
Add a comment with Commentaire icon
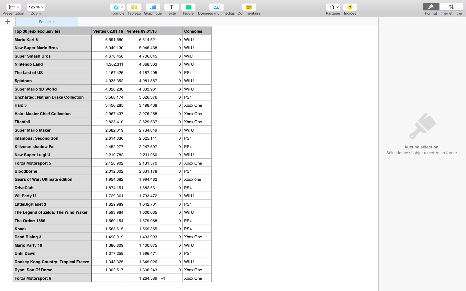pyautogui.click(x=249, y=7)
